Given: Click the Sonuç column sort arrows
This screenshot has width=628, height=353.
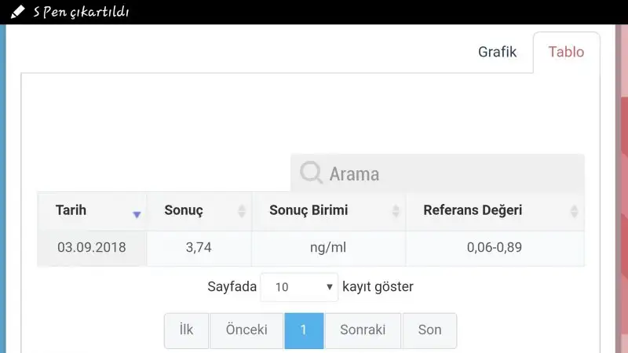Looking at the screenshot, I should pyautogui.click(x=242, y=211).
